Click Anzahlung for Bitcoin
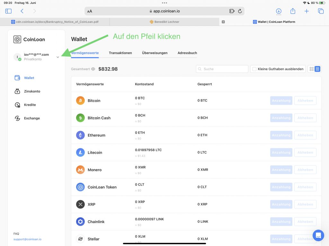This screenshot has height=246, width=329. 281,101
